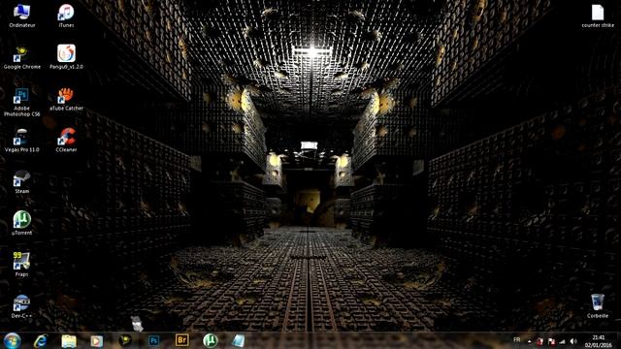Select the Google Chrome desktop shortcut

click(x=21, y=58)
